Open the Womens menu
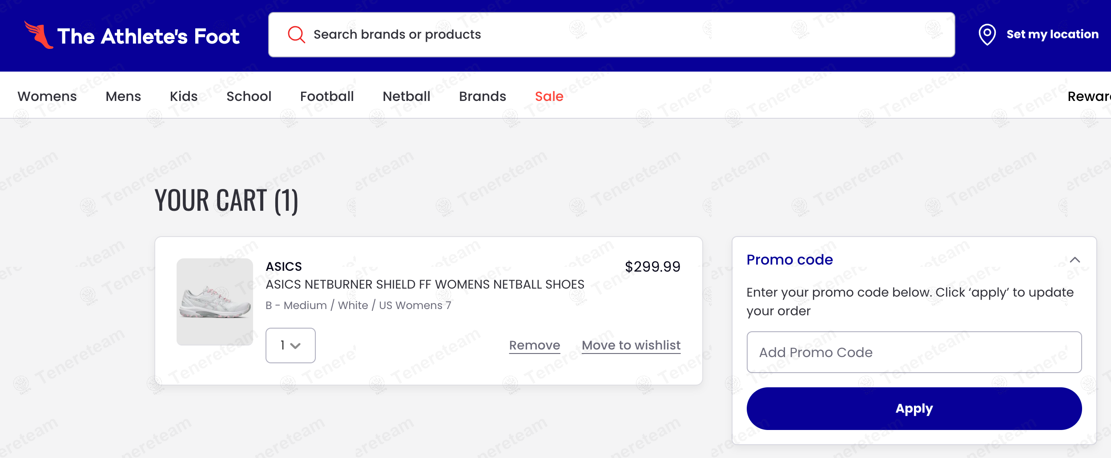 [47, 96]
